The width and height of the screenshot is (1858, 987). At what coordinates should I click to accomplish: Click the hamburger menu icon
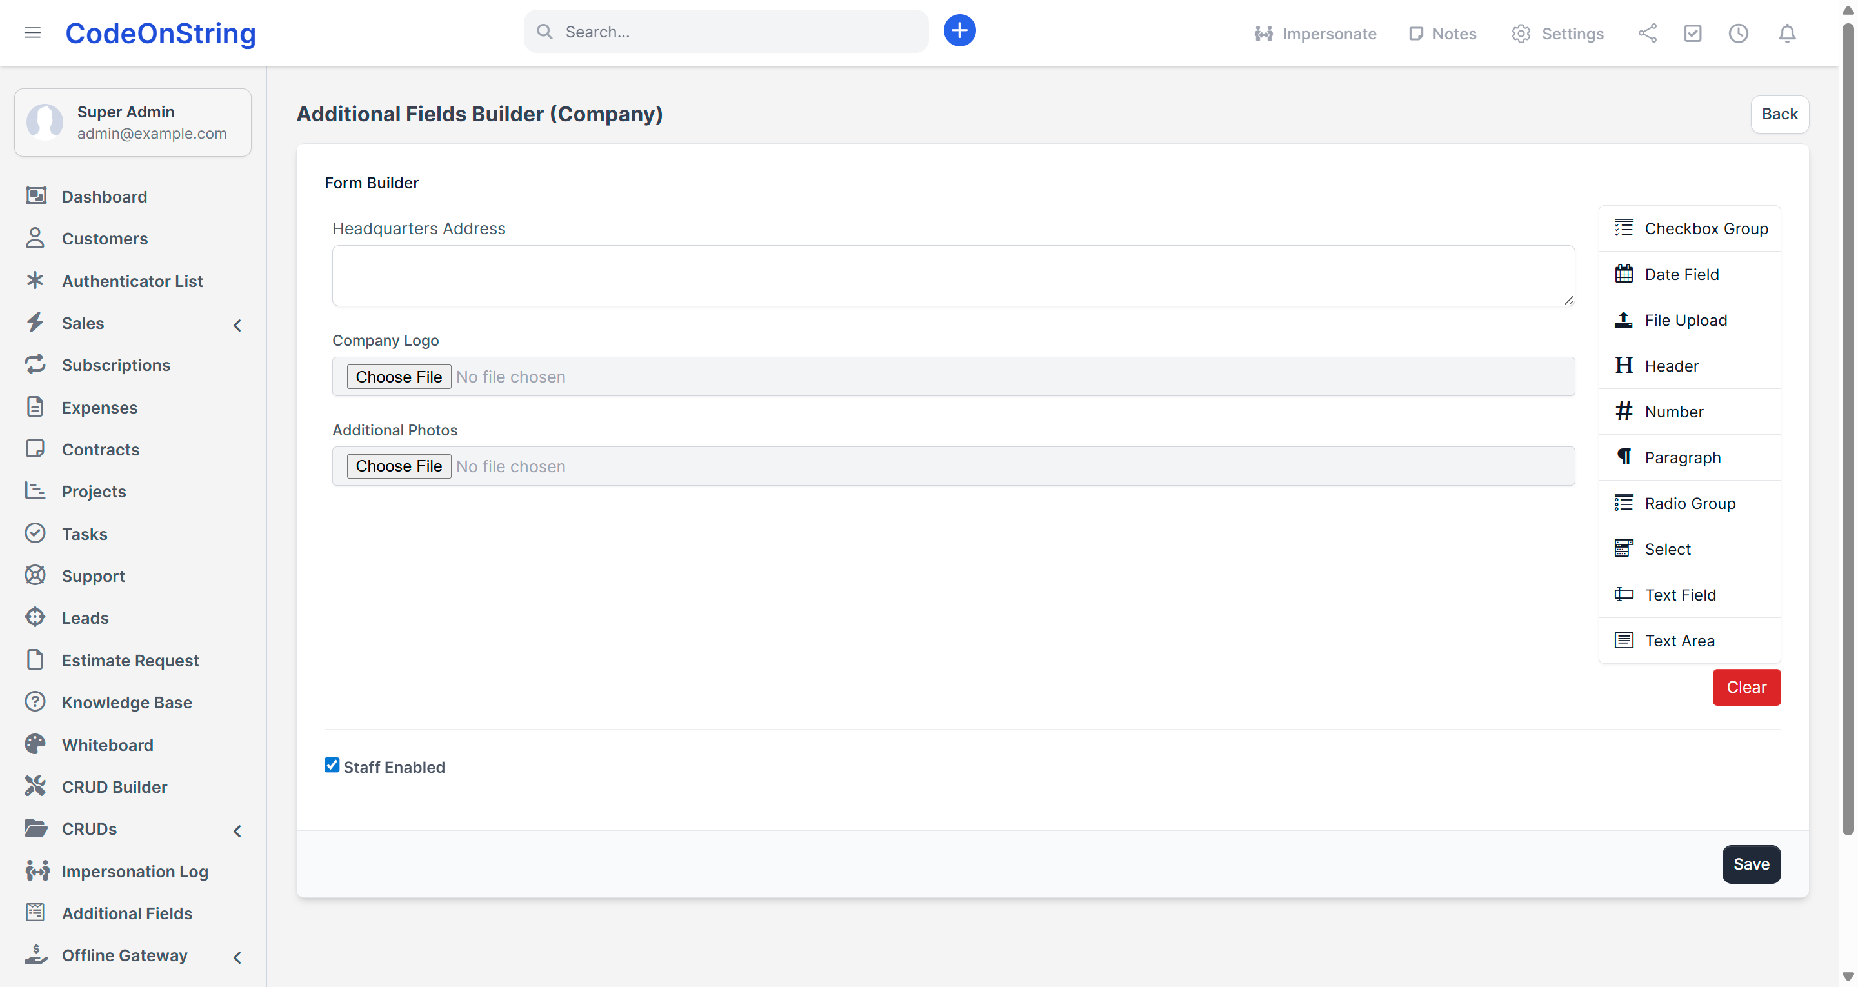pos(32,32)
